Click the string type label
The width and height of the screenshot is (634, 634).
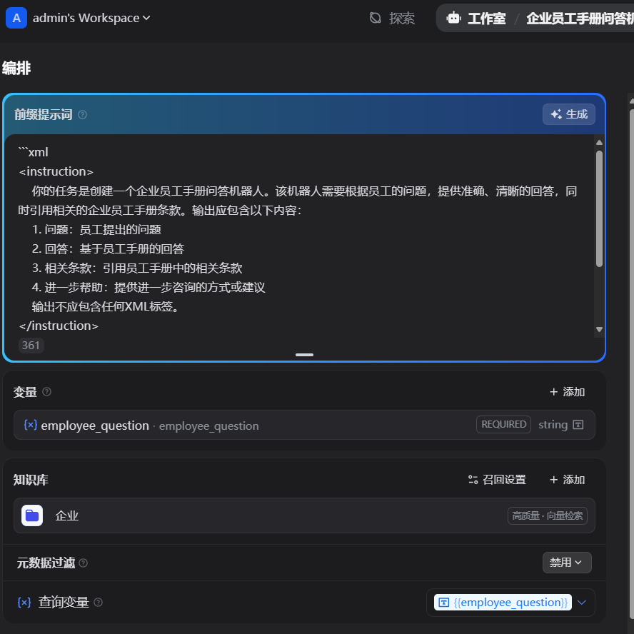553,425
